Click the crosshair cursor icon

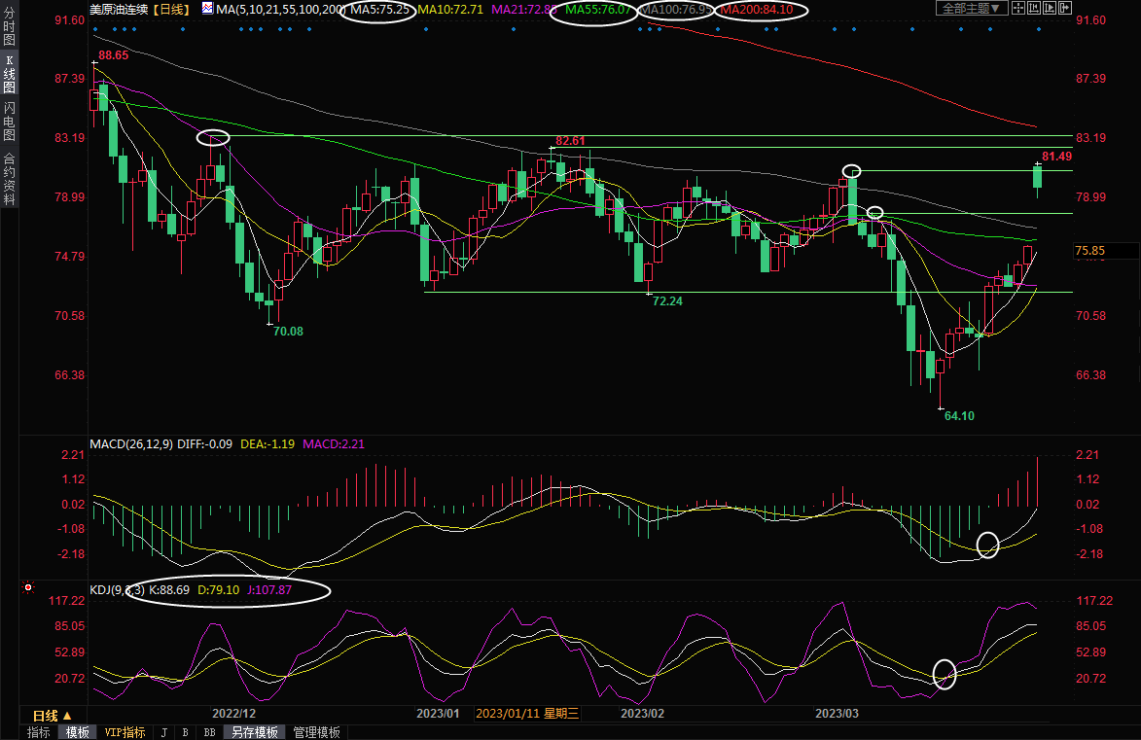(1016, 9)
